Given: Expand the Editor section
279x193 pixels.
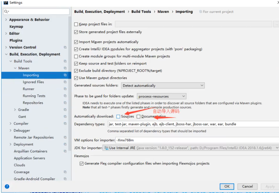Looking at the screenshot, I should pos(6,34).
